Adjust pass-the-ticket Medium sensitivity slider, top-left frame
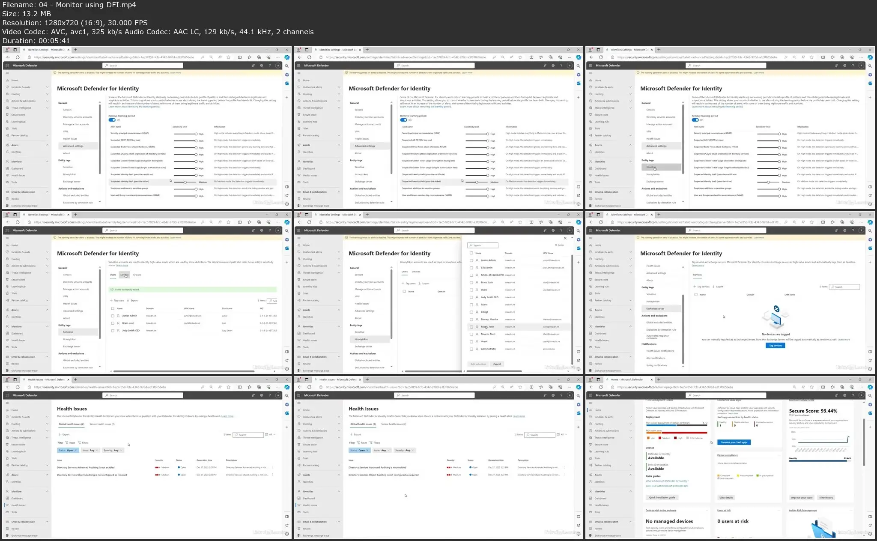The height and width of the screenshot is (541, 877). (x=185, y=182)
